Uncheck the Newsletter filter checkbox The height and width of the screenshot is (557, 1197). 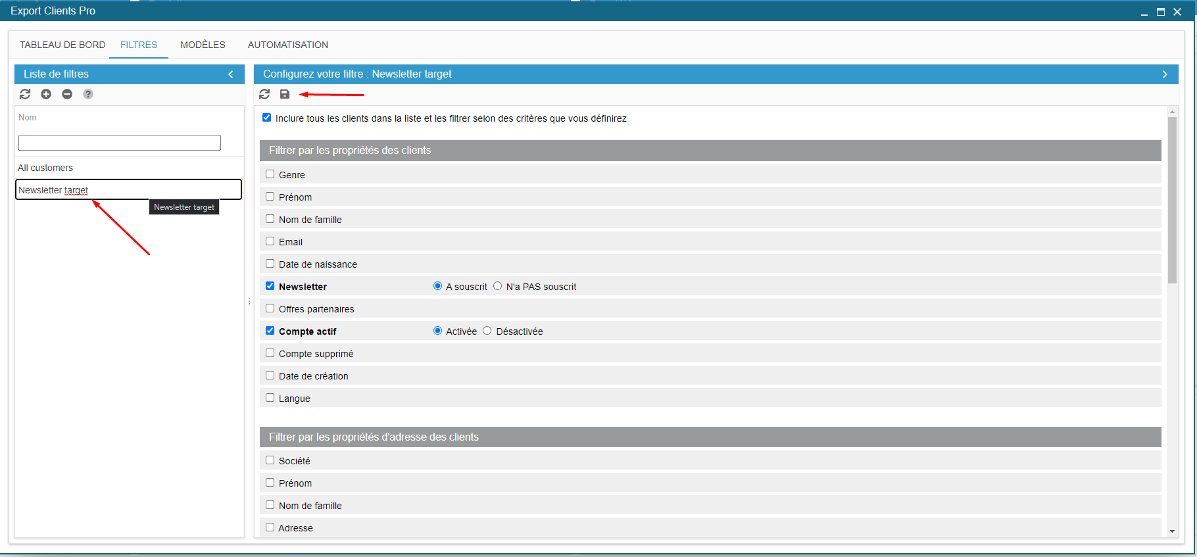click(x=270, y=286)
